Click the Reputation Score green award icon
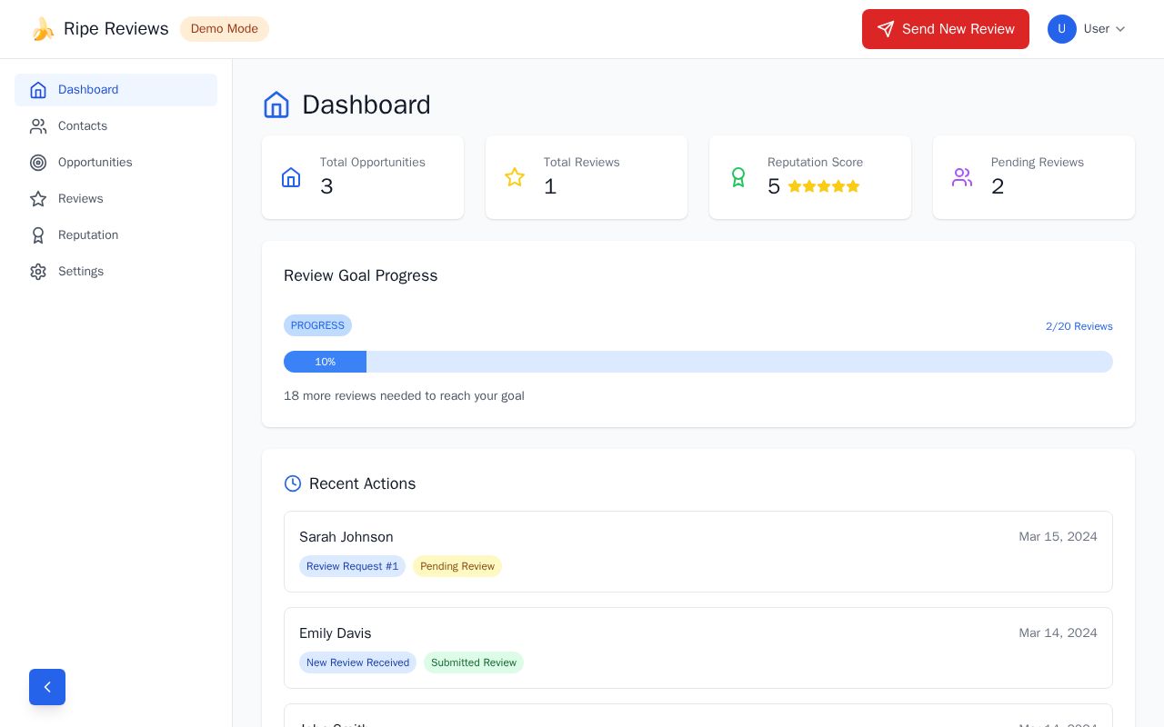 click(738, 177)
